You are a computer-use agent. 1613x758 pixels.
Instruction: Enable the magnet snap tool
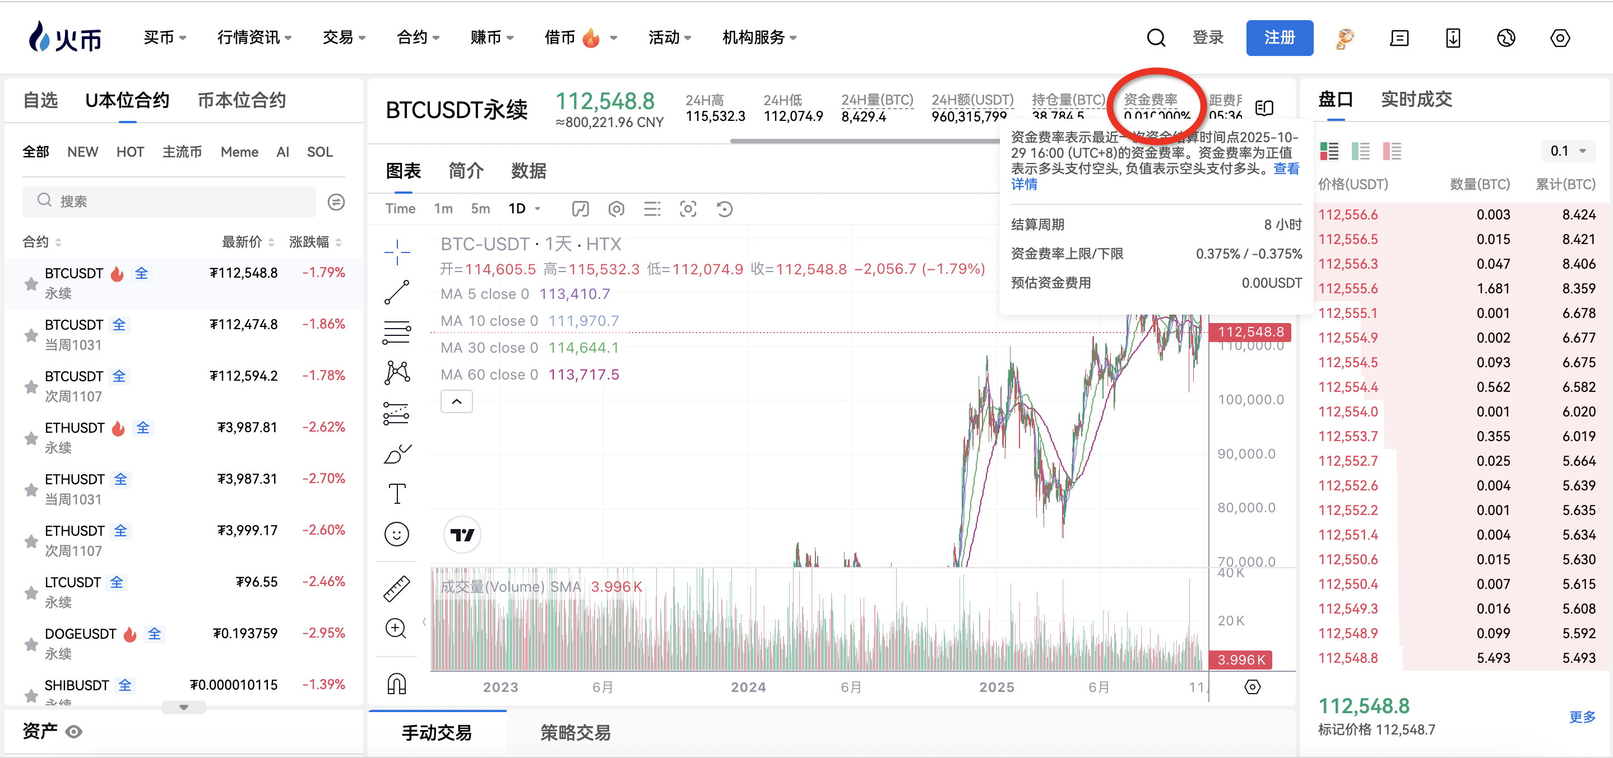(396, 685)
